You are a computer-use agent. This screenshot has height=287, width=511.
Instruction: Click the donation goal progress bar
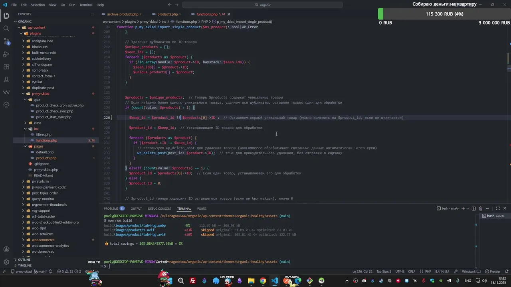click(444, 14)
